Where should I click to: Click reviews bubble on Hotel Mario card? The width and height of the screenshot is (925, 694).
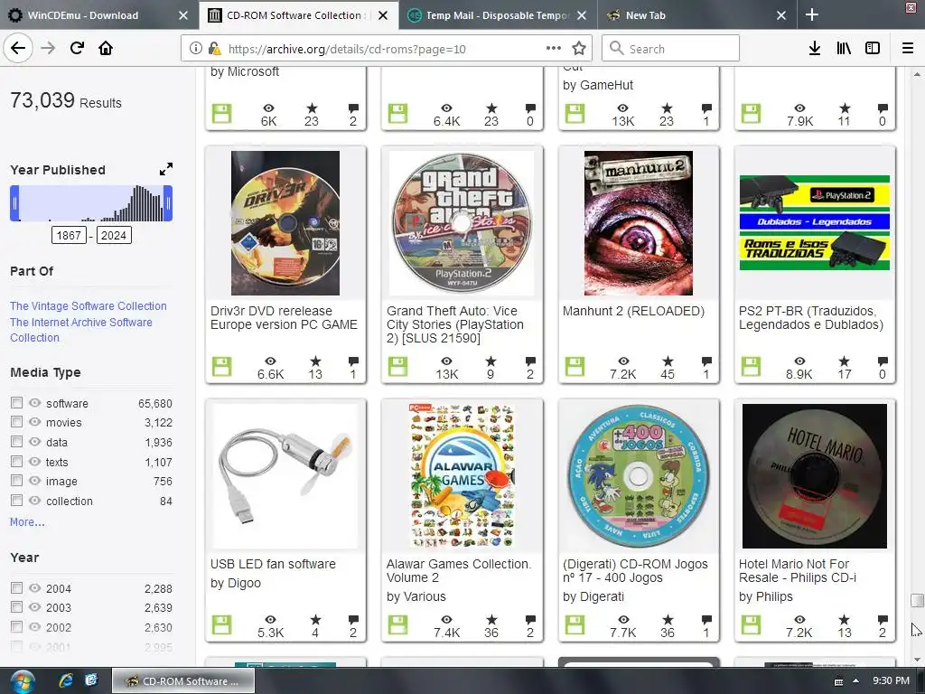[883, 620]
